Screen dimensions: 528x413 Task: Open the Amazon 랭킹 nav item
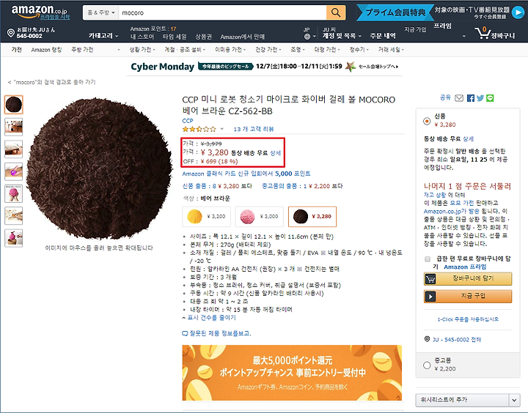click(x=46, y=50)
